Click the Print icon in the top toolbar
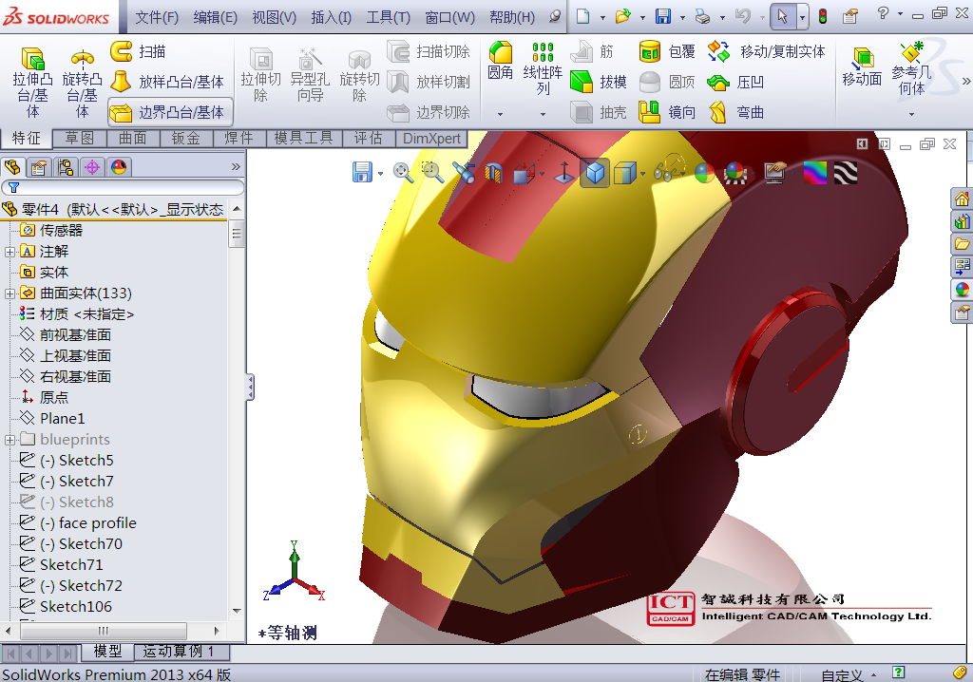 tap(702, 16)
